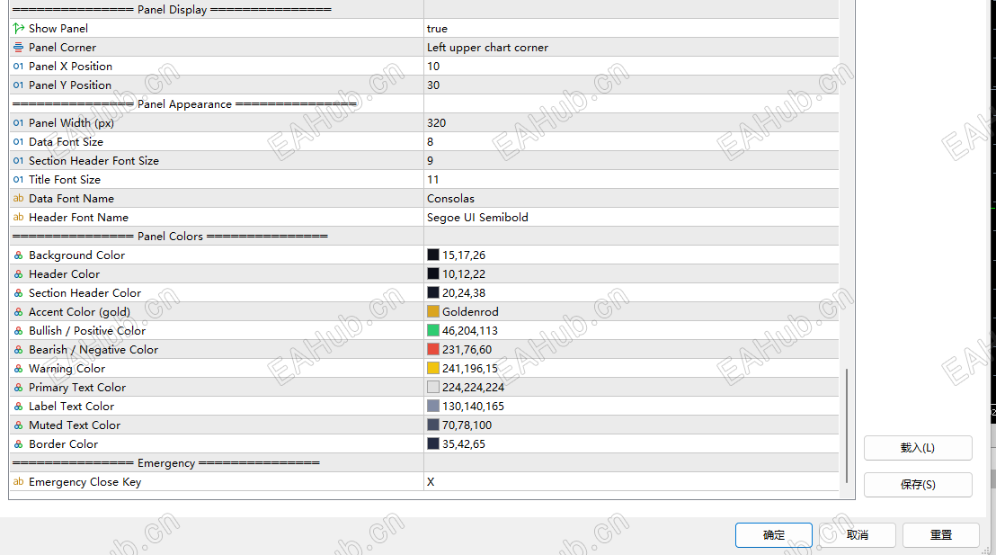Click the Primary Text Color swatch 224,224,224
996x555 pixels.
coord(433,387)
